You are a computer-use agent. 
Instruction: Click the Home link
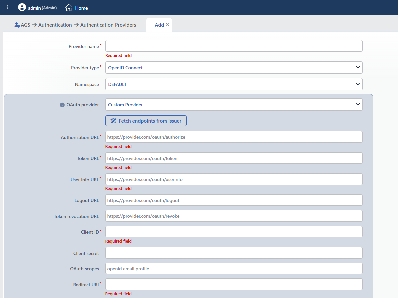(81, 8)
